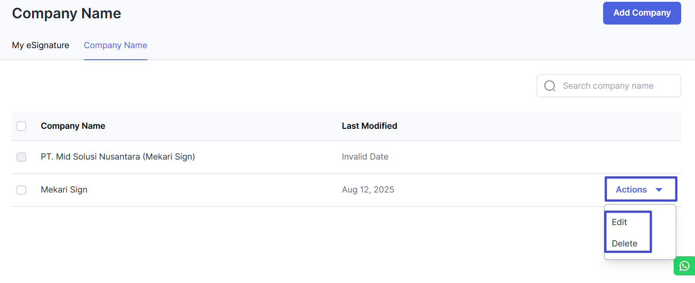Screen dimensions: 695x283
Task: Click the Aug 12, 2025 date cell
Action: pyautogui.click(x=368, y=190)
